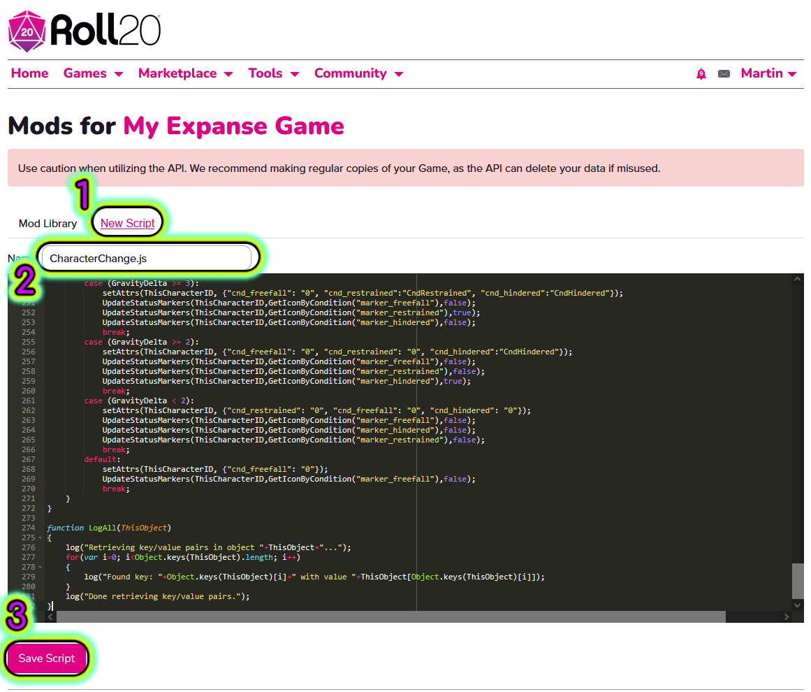Open the notifications bell icon
The height and width of the screenshot is (692, 811).
pos(701,74)
